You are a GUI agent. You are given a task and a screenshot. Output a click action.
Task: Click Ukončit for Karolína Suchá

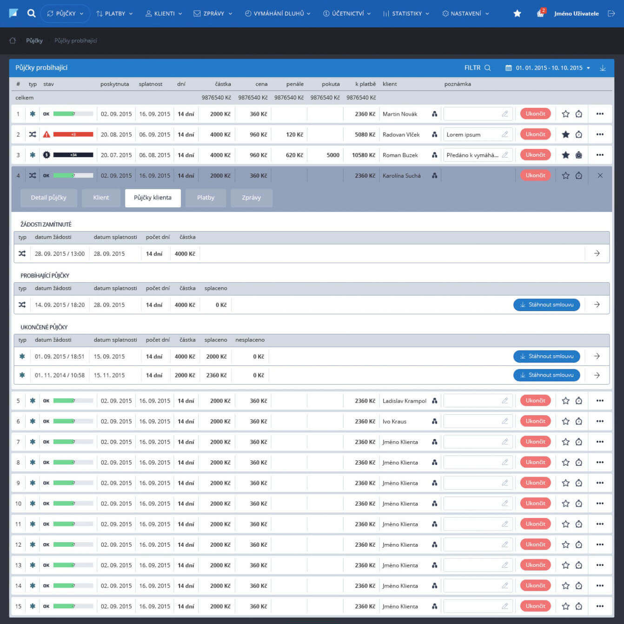[535, 175]
